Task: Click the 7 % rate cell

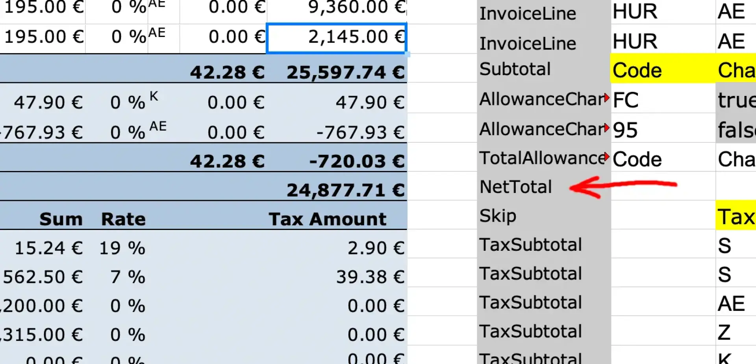Action: click(x=128, y=277)
